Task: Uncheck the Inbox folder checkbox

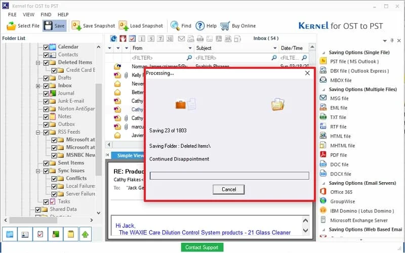Action: click(x=46, y=86)
